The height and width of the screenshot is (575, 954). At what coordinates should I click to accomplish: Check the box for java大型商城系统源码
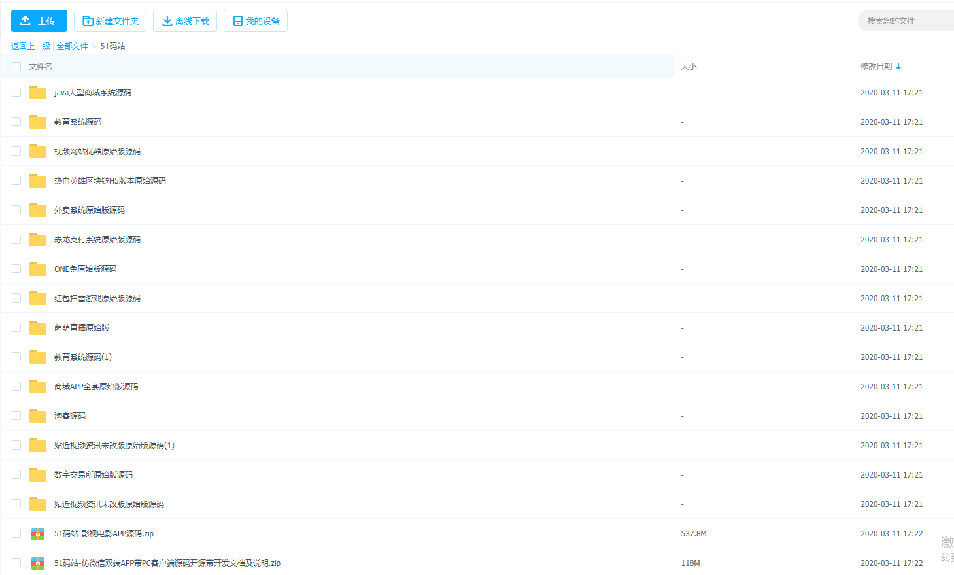16,93
